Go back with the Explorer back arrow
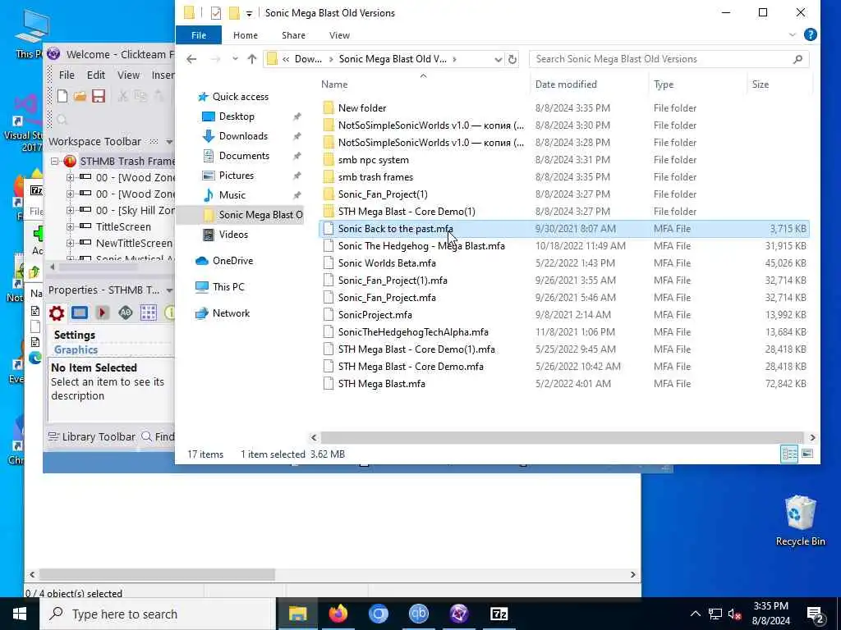 coord(191,59)
